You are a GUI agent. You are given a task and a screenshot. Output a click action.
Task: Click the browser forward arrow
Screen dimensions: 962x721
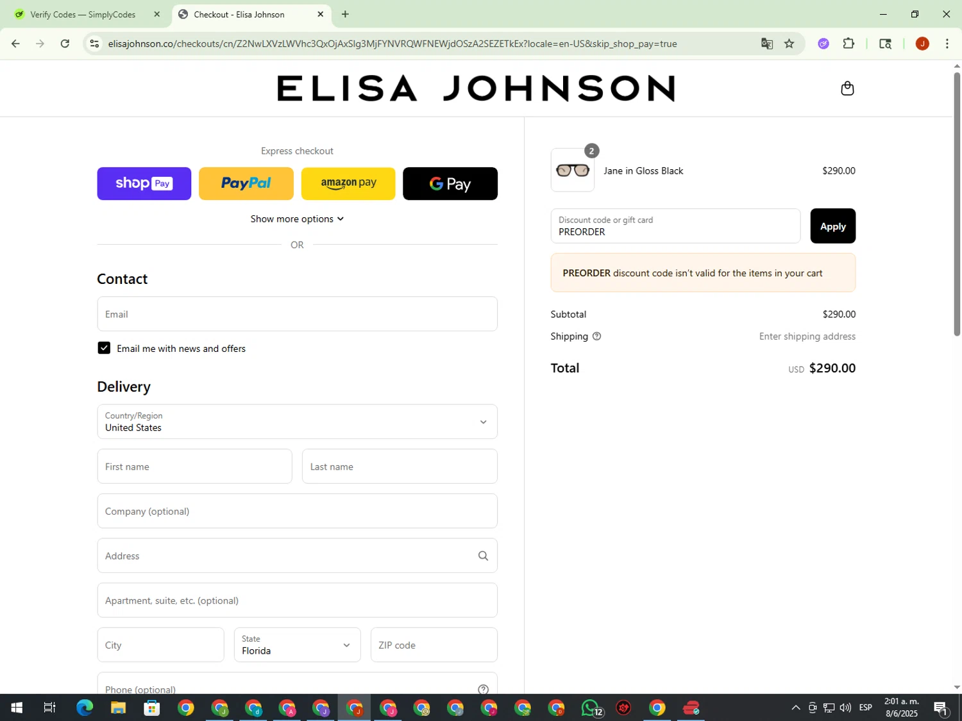[x=40, y=44]
